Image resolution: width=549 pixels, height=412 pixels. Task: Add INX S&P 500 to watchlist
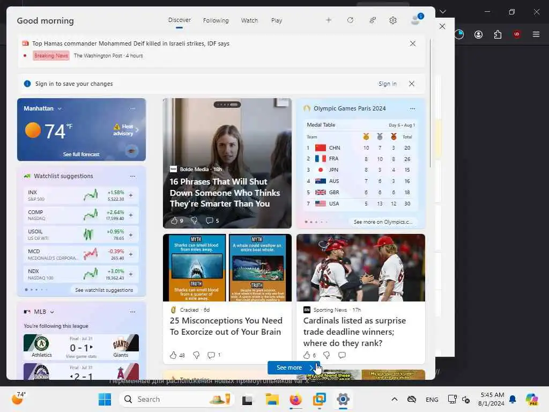(131, 195)
